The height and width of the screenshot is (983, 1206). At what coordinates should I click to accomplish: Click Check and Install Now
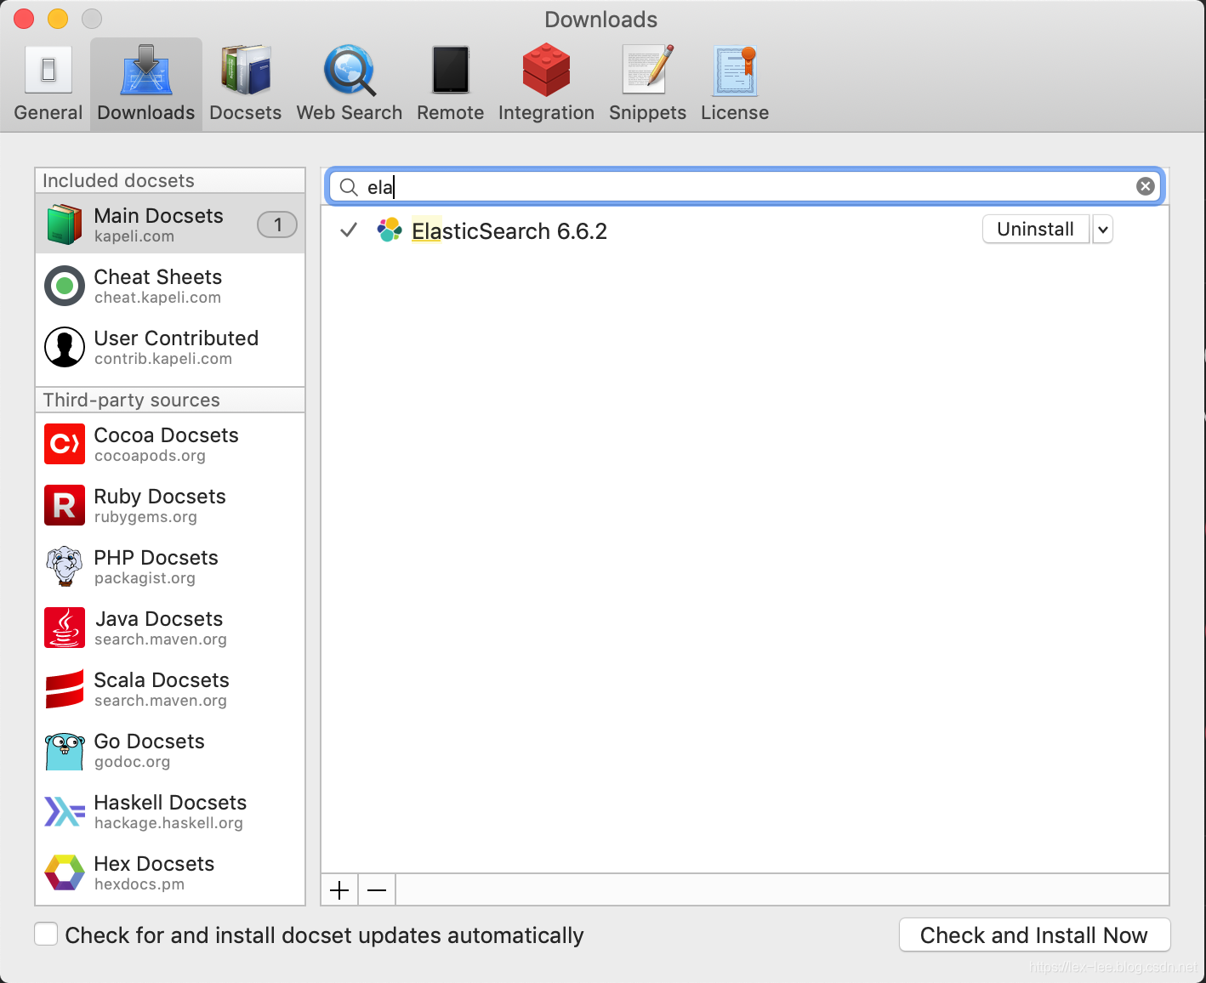click(x=1034, y=935)
